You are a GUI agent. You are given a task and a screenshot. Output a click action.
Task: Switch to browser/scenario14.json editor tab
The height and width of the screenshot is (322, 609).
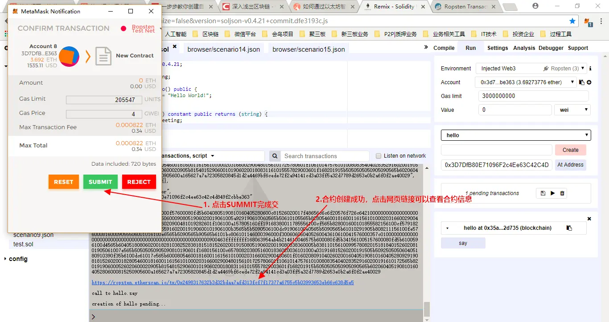click(223, 49)
